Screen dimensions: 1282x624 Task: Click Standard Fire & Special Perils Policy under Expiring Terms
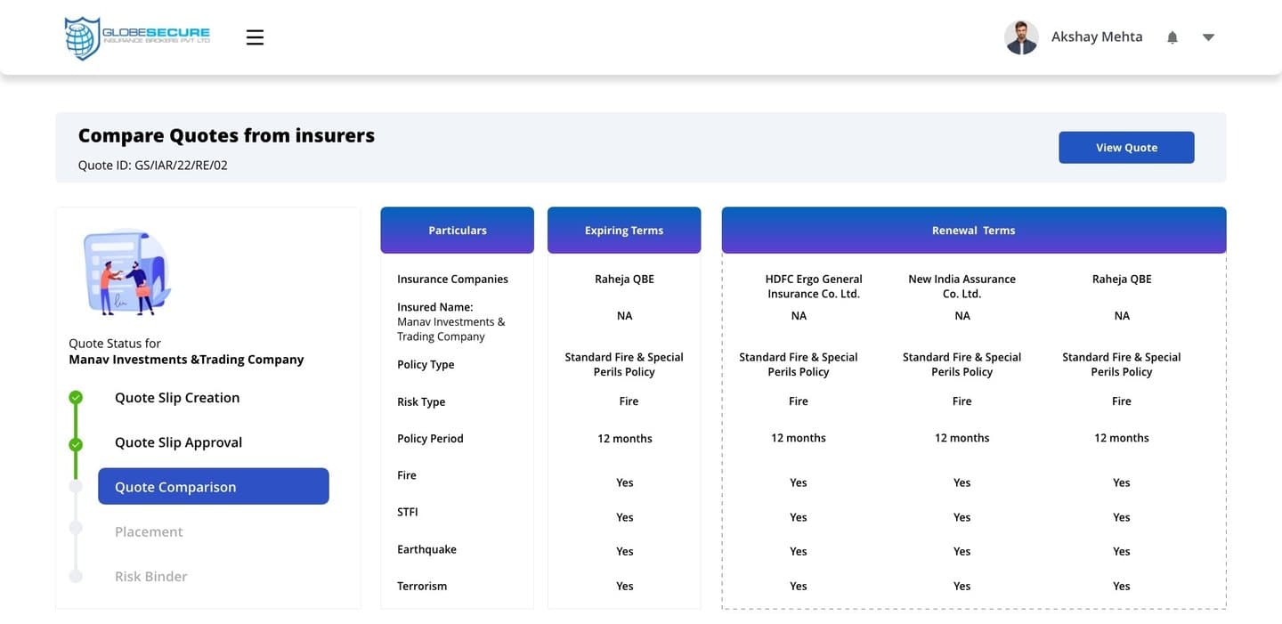pyautogui.click(x=624, y=364)
